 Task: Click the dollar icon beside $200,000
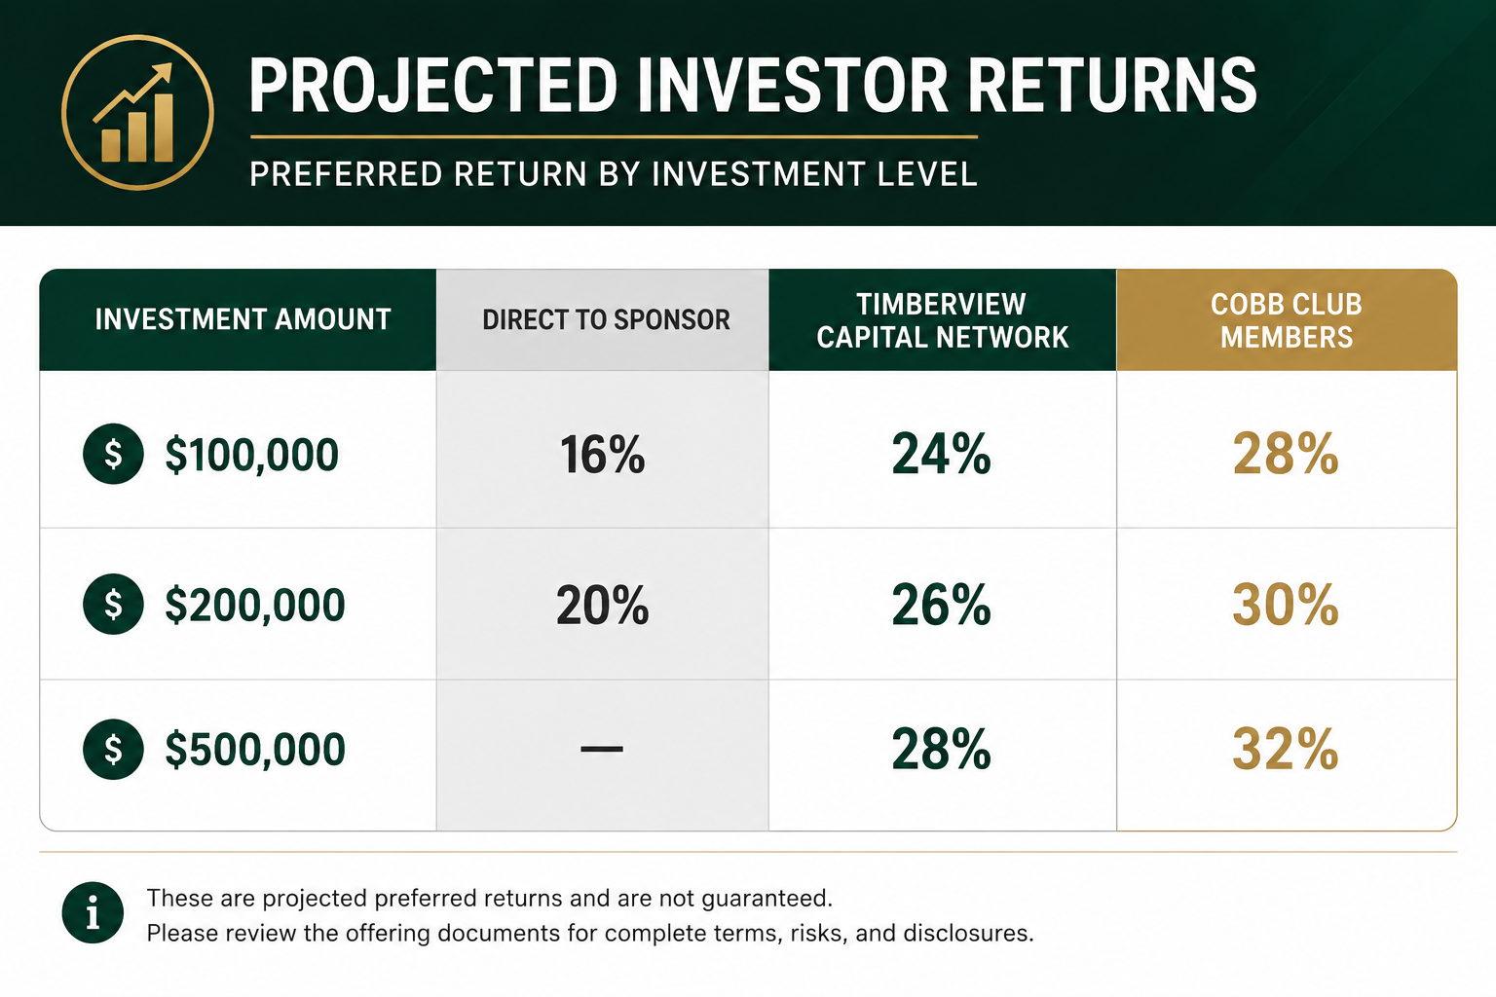[113, 604]
